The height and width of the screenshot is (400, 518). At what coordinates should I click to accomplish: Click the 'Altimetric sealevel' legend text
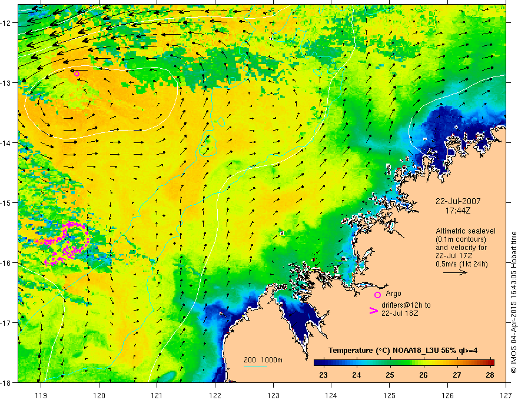click(x=465, y=231)
